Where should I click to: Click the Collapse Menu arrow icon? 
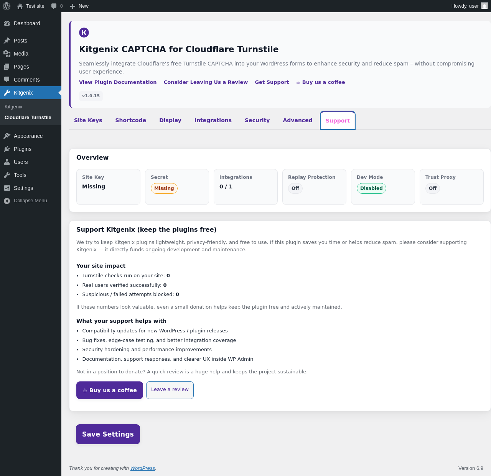(x=7, y=201)
